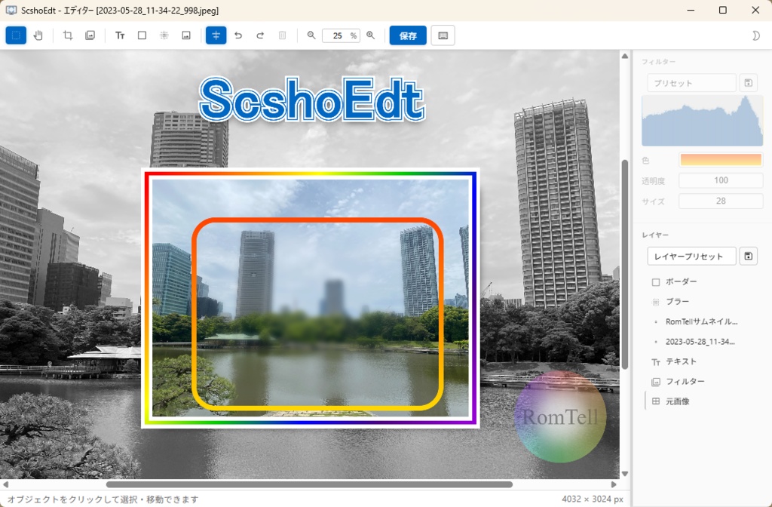Image resolution: width=772 pixels, height=507 pixels.
Task: Click the zoom-in magnifier icon
Action: [371, 35]
